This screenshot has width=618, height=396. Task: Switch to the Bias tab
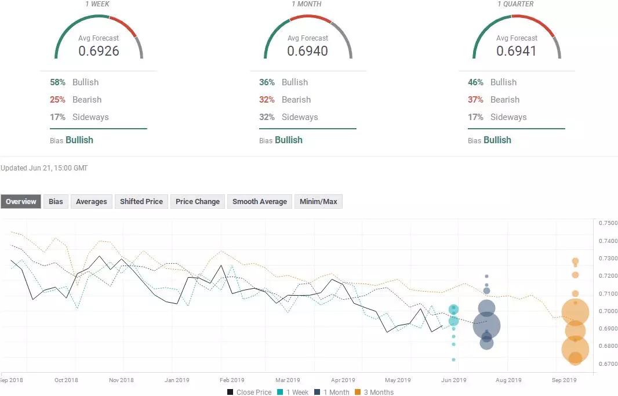click(56, 202)
